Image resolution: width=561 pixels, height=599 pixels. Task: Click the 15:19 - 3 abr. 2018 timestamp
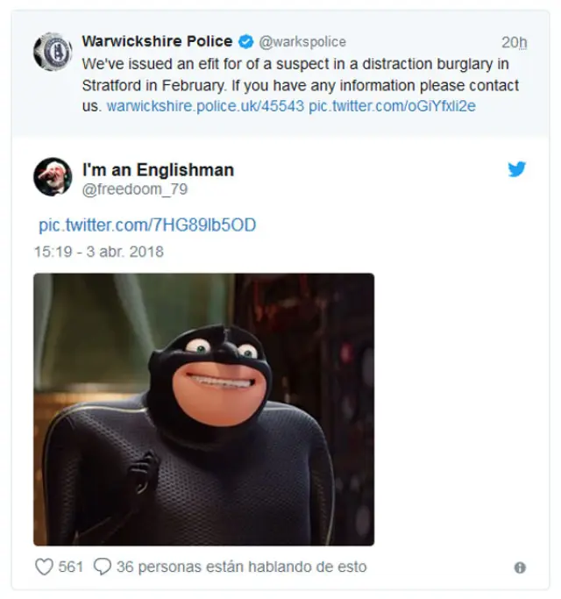99,252
